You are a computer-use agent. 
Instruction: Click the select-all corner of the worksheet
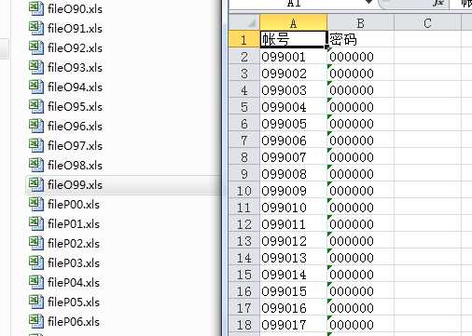point(244,22)
